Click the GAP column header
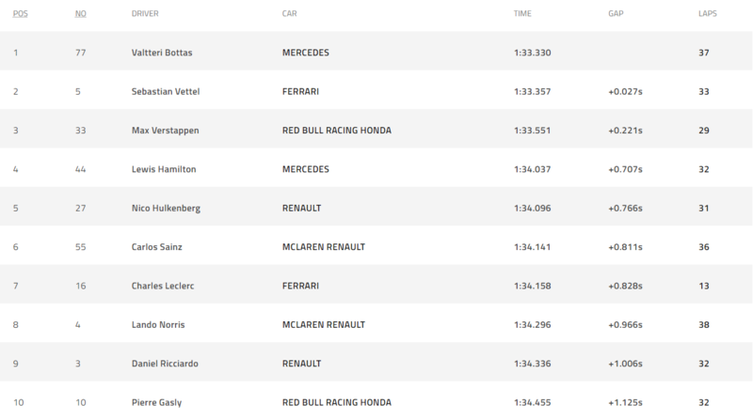The height and width of the screenshot is (420, 753). [616, 13]
